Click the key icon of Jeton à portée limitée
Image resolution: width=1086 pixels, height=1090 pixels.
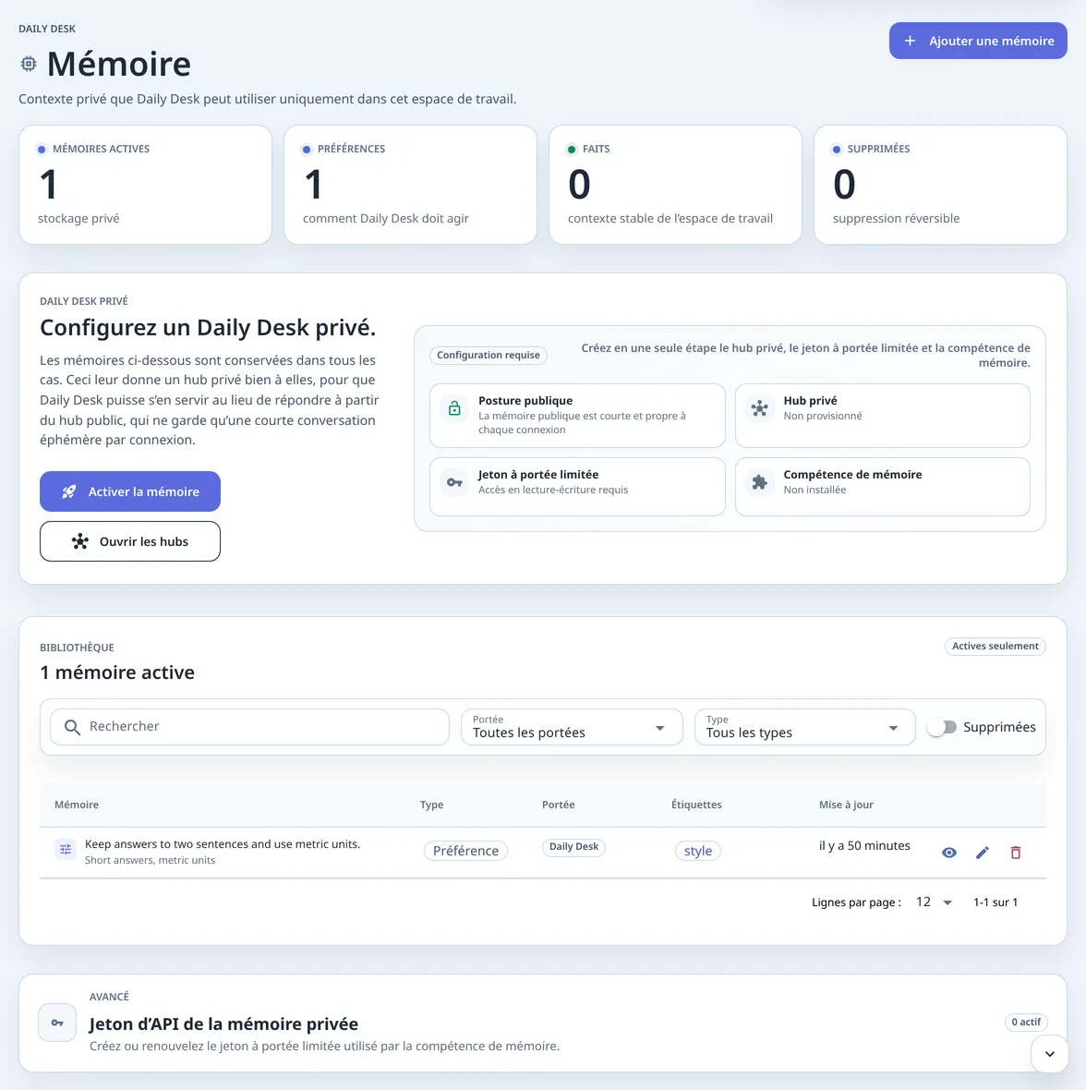[454, 482]
